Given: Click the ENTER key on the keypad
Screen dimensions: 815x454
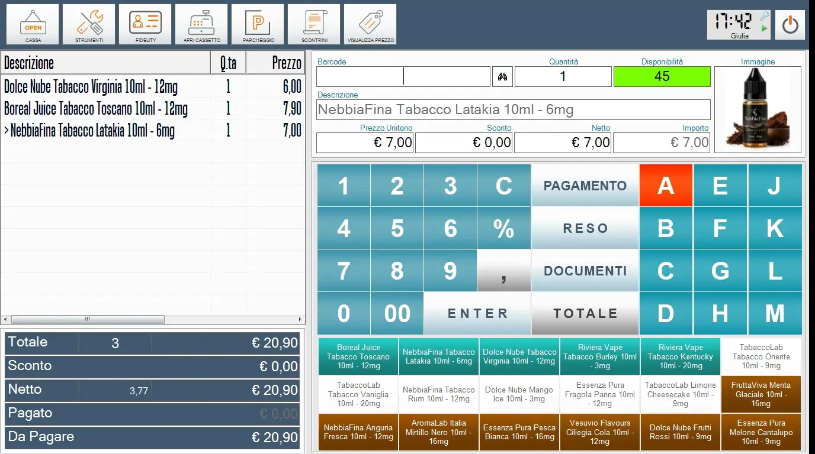Looking at the screenshot, I should (x=477, y=313).
